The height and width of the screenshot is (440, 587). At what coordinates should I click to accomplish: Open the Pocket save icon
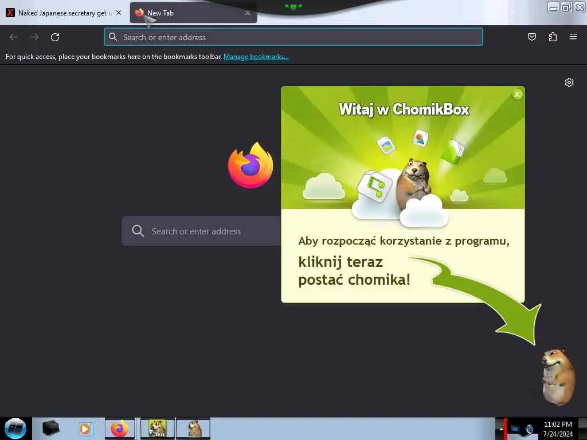[531, 37]
